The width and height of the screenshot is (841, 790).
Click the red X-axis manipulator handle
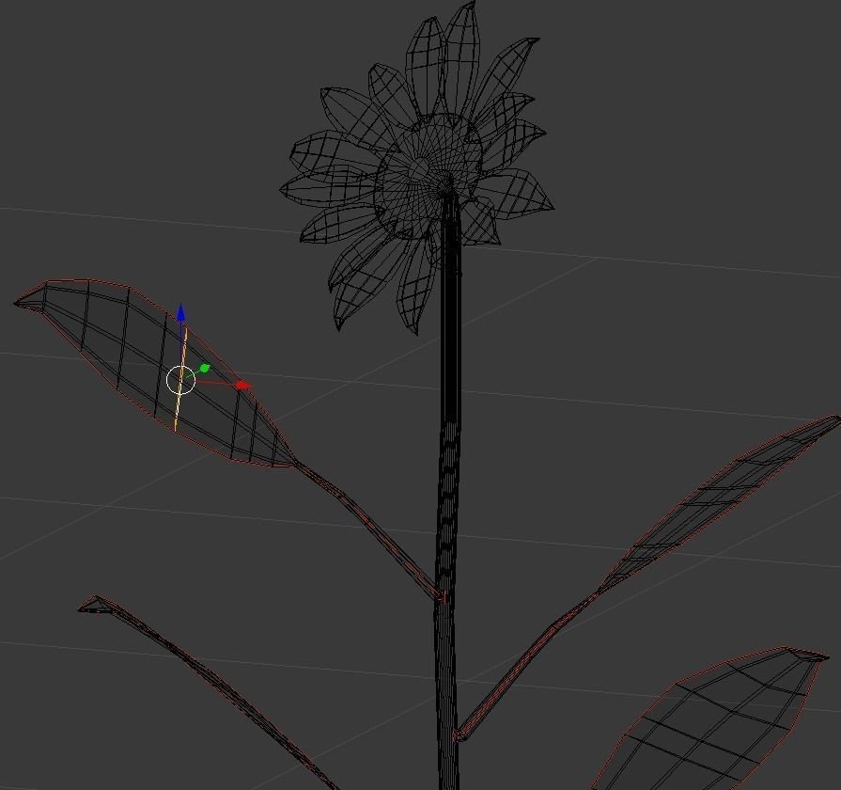click(x=243, y=385)
